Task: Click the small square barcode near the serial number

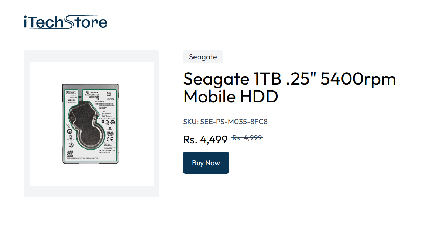Action: [109, 94]
